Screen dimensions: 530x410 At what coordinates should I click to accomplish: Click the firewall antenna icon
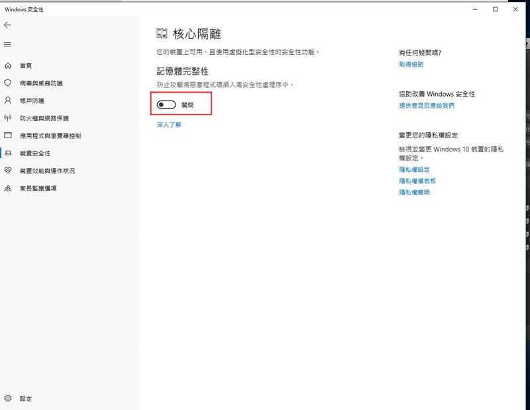coord(8,118)
